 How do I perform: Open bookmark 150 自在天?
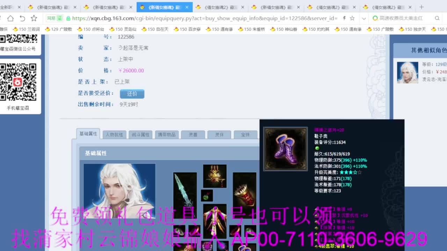pyautogui.click(x=155, y=29)
